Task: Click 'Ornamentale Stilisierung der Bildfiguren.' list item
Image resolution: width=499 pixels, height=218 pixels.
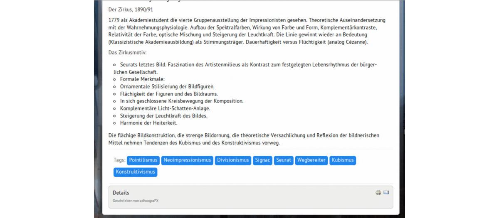Action: tap(167, 86)
